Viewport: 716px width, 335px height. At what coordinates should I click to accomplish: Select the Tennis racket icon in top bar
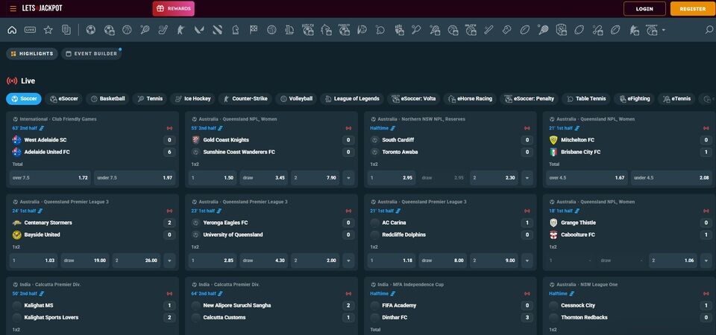(x=145, y=30)
